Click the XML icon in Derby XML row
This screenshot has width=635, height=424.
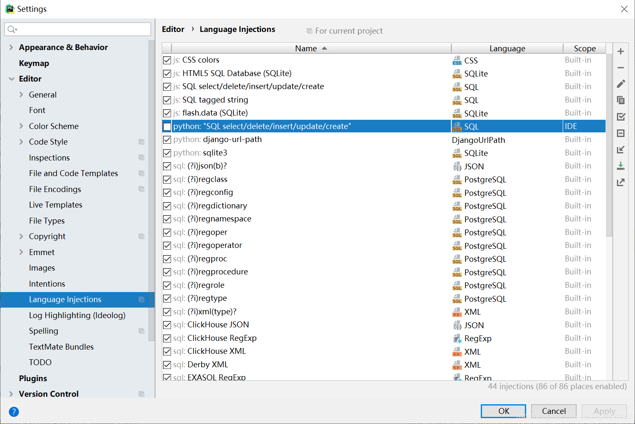pos(457,365)
